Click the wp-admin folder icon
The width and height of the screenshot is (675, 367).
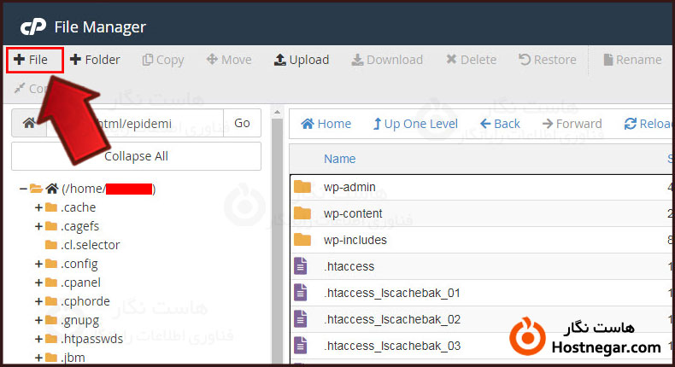(x=302, y=187)
